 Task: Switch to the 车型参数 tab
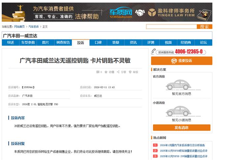pyautogui.click(x=28, y=42)
